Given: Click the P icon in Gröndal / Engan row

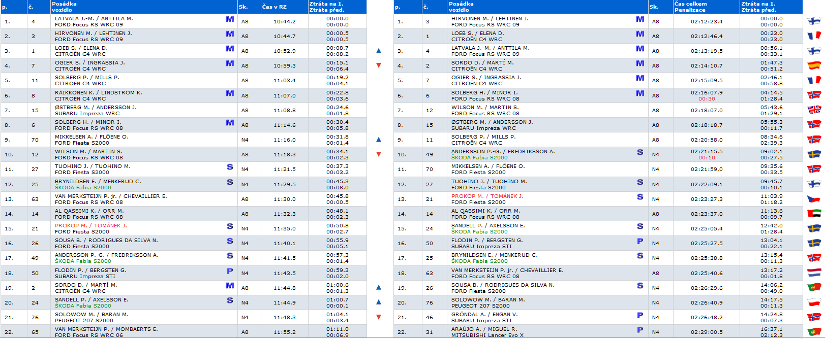Looking at the screenshot, I should click(640, 315).
